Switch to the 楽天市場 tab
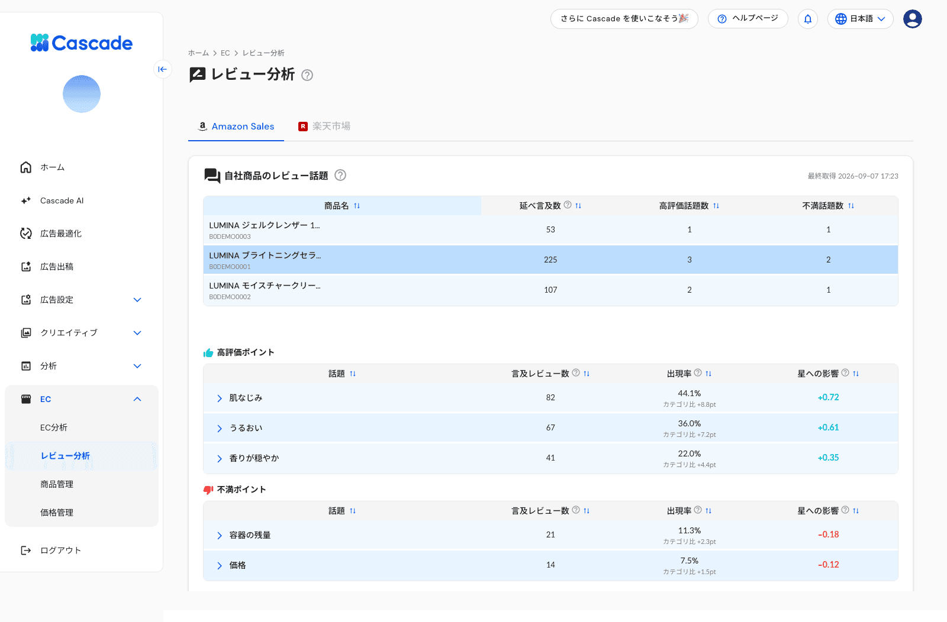The height and width of the screenshot is (622, 947). [324, 127]
